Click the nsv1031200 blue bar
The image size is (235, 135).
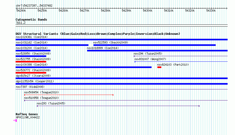[x=33, y=51]
